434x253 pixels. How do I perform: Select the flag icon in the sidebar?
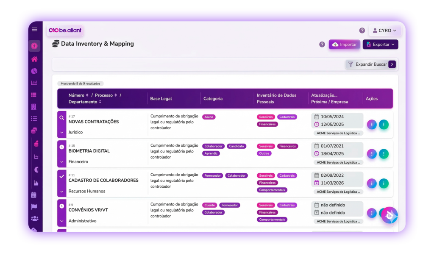point(34,207)
